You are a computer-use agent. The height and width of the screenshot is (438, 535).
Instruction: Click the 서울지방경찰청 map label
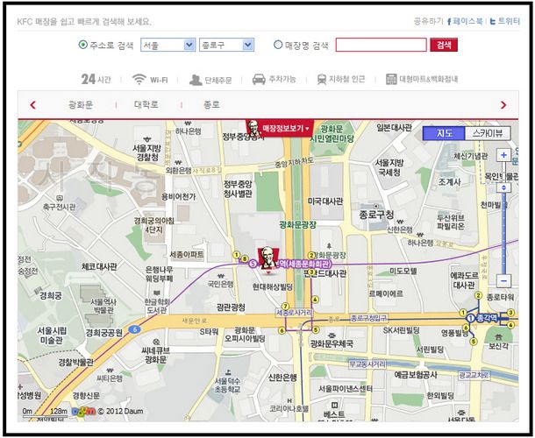[x=146, y=152]
